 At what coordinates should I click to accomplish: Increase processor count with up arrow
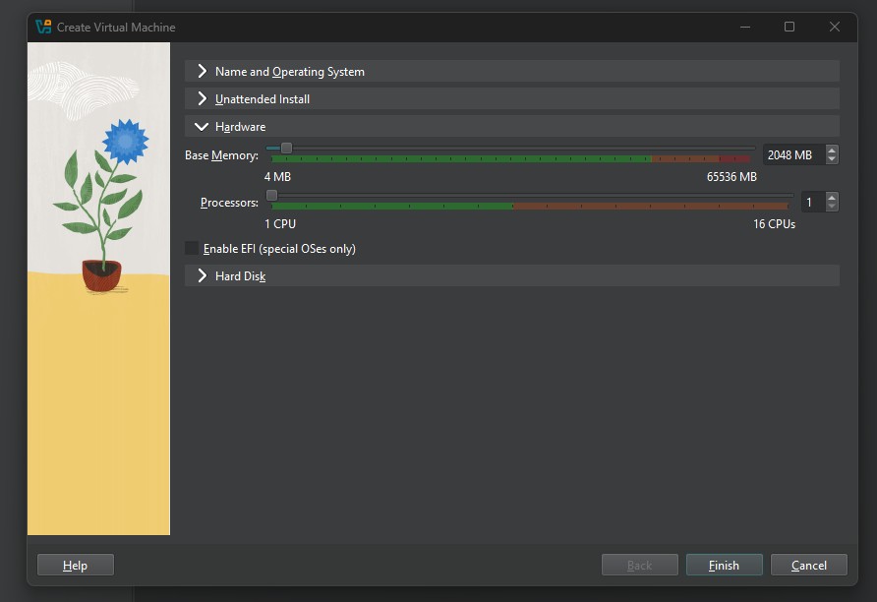(x=832, y=198)
